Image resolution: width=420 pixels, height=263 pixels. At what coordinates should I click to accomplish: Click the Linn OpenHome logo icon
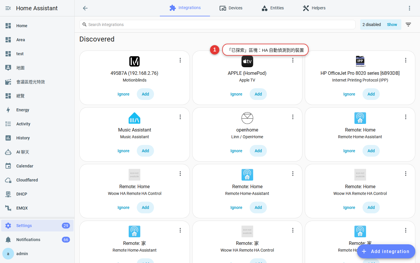tap(247, 118)
